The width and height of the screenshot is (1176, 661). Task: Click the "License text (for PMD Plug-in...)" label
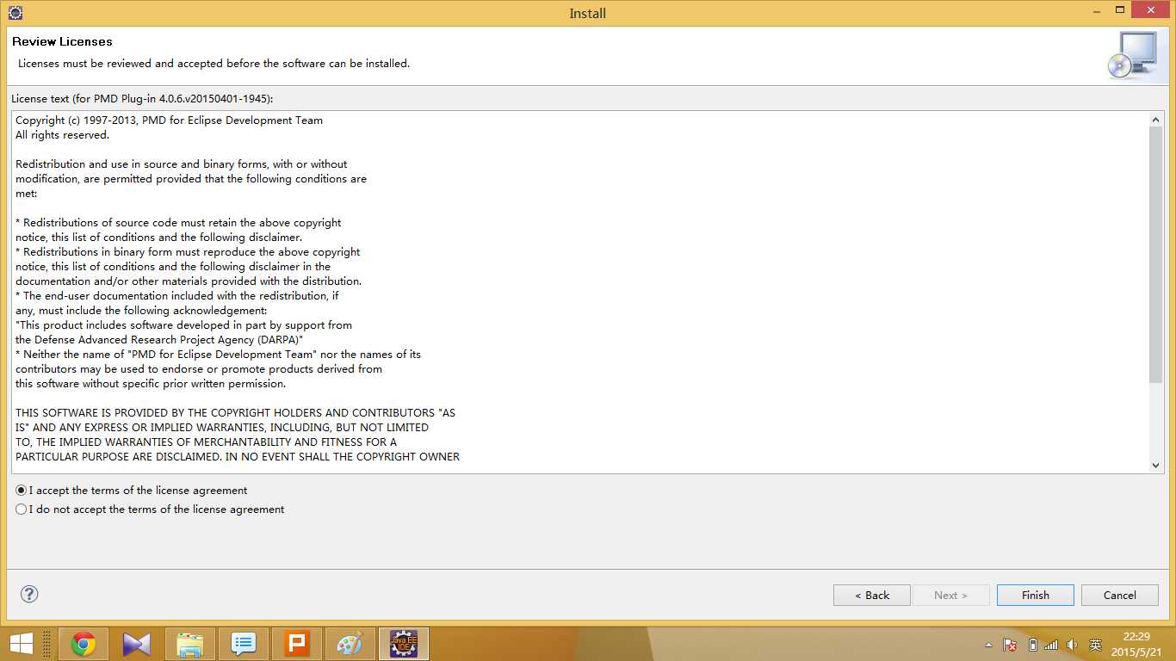pos(142,99)
